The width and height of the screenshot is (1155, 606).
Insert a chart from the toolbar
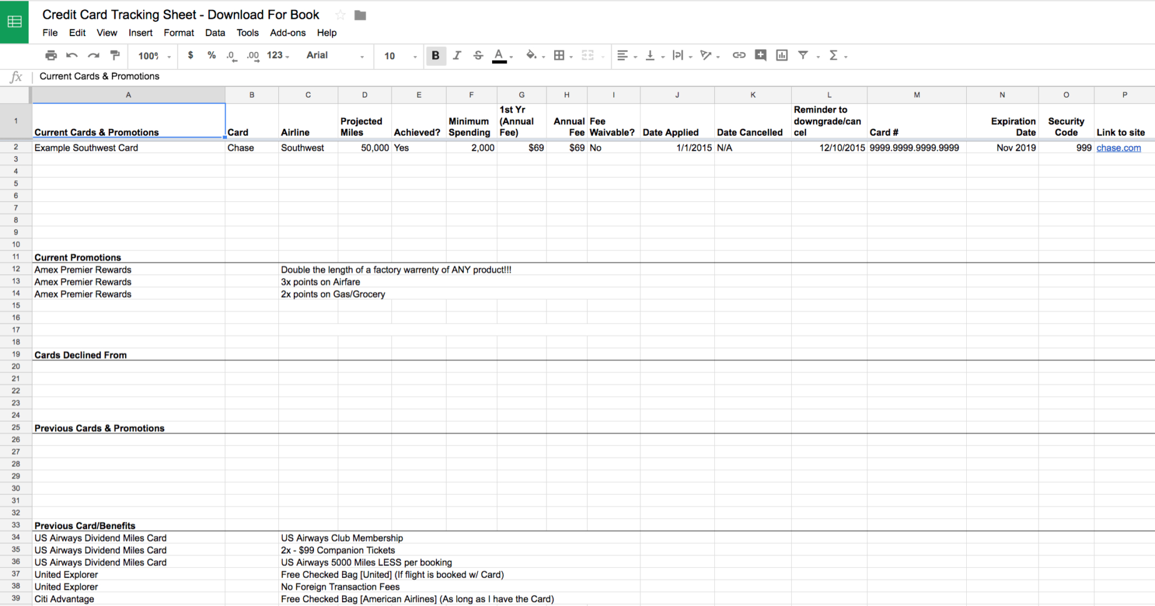(782, 56)
